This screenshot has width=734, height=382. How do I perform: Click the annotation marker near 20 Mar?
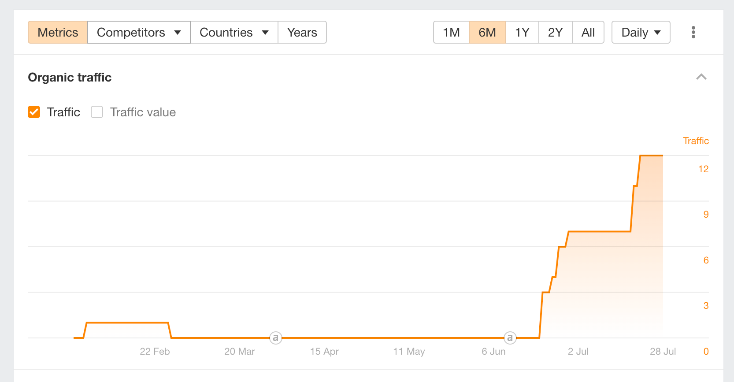tap(275, 338)
